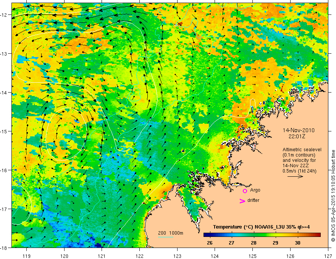
Task: Click the color bar value '29'
Action: click(x=275, y=243)
